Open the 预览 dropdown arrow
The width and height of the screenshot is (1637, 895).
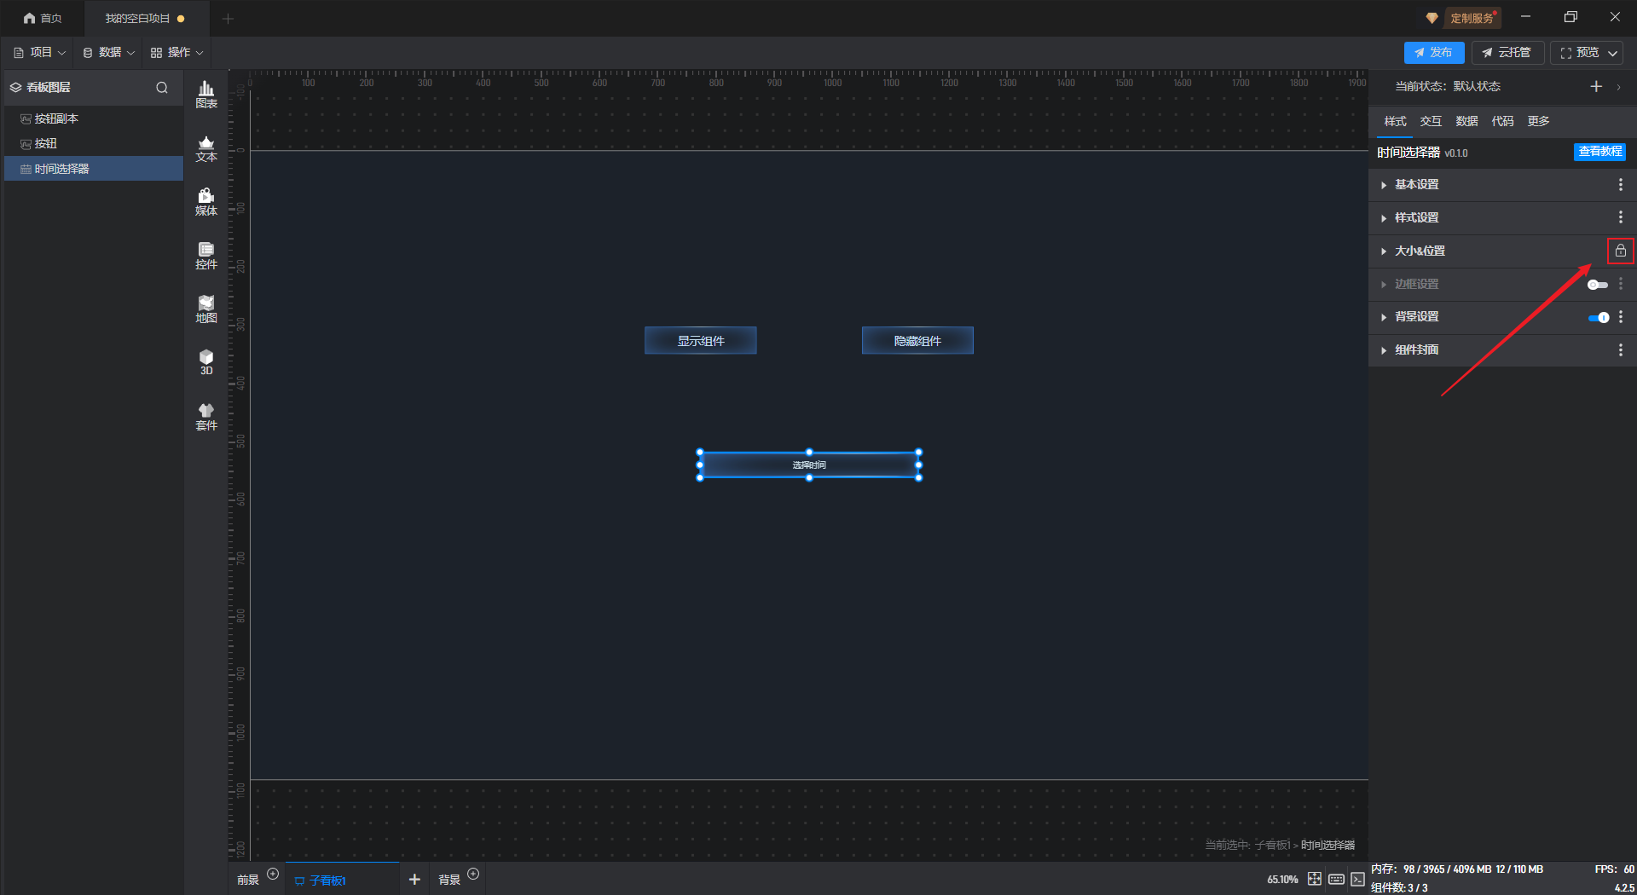click(1613, 53)
